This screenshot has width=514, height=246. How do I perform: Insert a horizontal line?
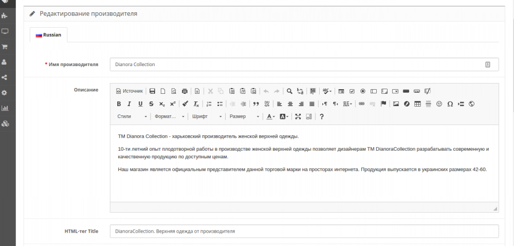[x=428, y=104]
